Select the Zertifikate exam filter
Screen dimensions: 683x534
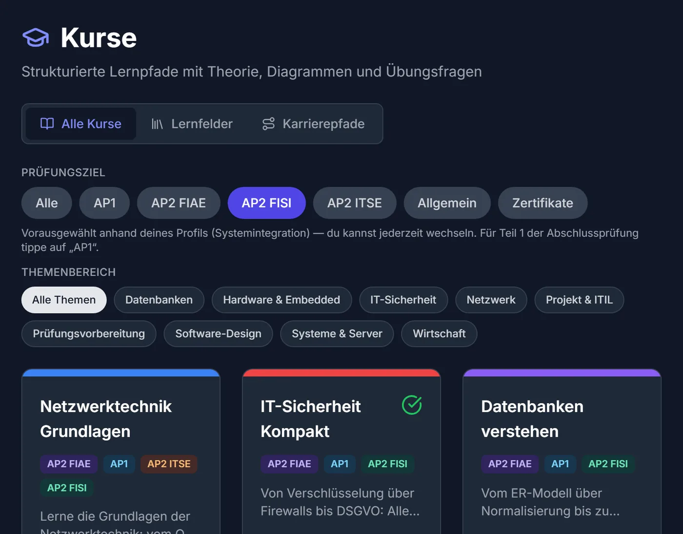(x=543, y=203)
